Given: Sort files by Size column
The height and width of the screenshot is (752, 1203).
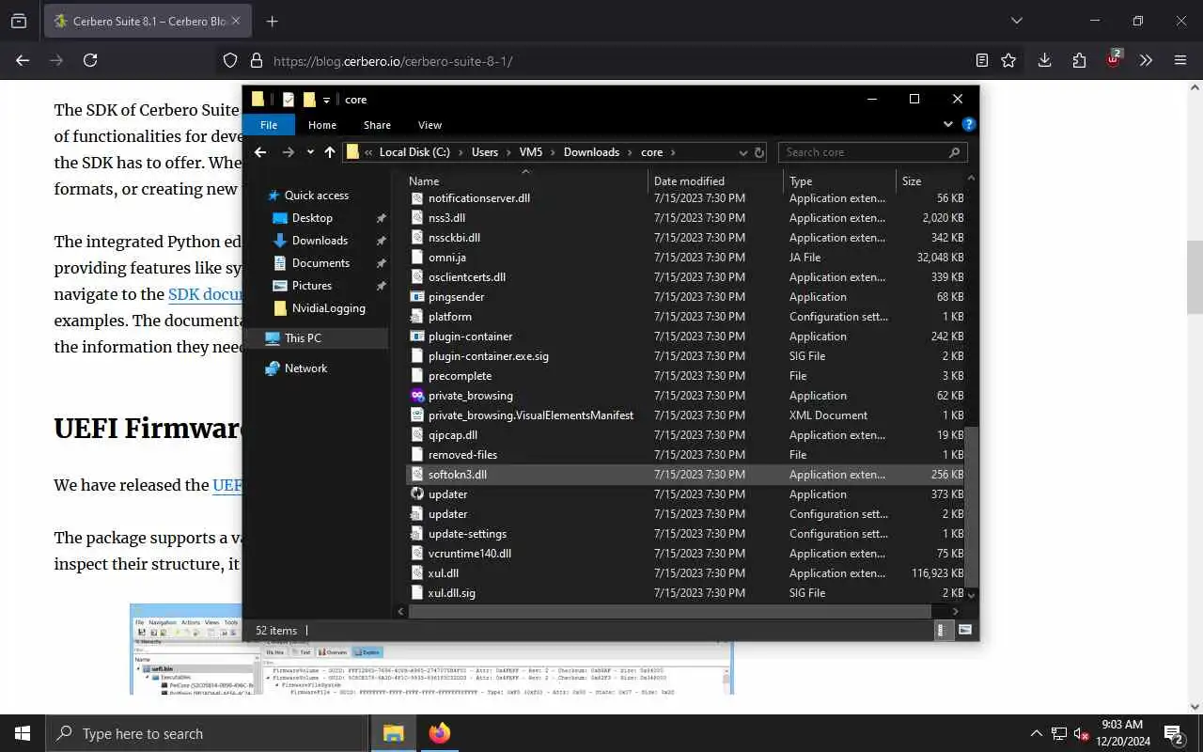Looking at the screenshot, I should pyautogui.click(x=930, y=180).
